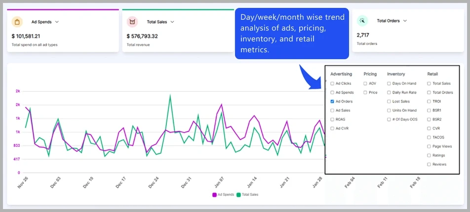The width and height of the screenshot is (470, 212).
Task: Click the Dec 31 x-axis label
Action: (186, 182)
